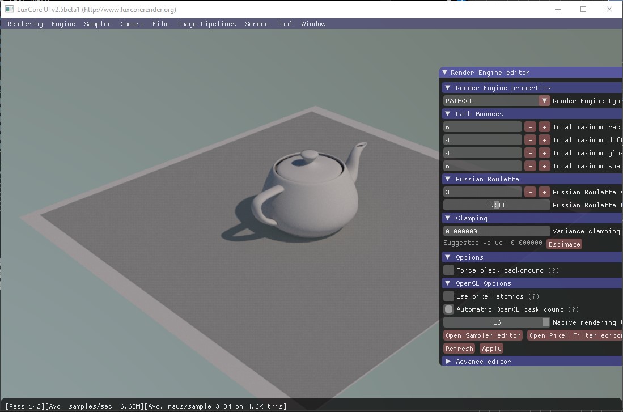Image resolution: width=623 pixels, height=412 pixels.
Task: Click the Variance clamping input field
Action: [497, 231]
